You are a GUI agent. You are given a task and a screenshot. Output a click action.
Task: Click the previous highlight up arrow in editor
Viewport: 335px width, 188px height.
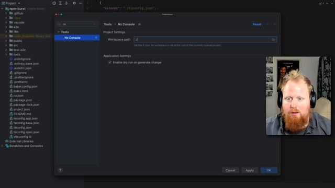327,3
